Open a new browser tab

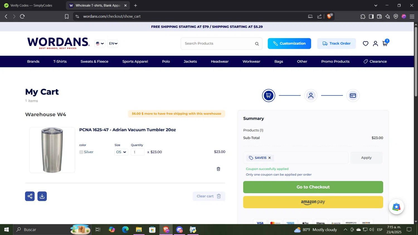135,6
